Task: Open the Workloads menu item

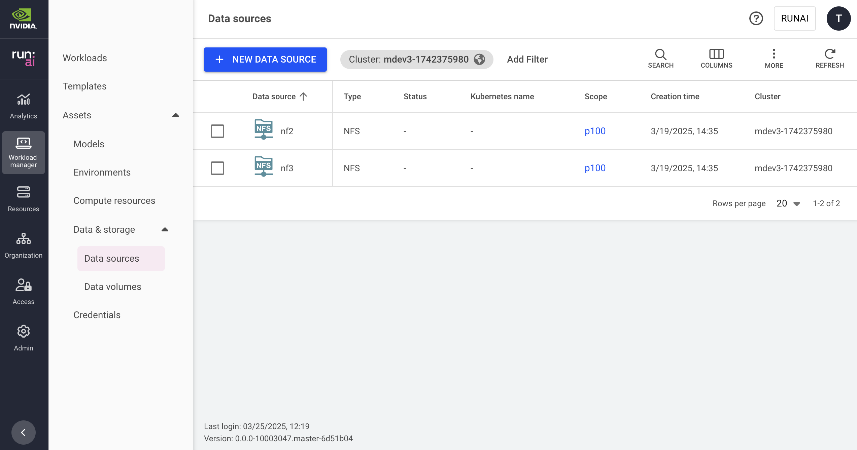Action: (x=85, y=58)
